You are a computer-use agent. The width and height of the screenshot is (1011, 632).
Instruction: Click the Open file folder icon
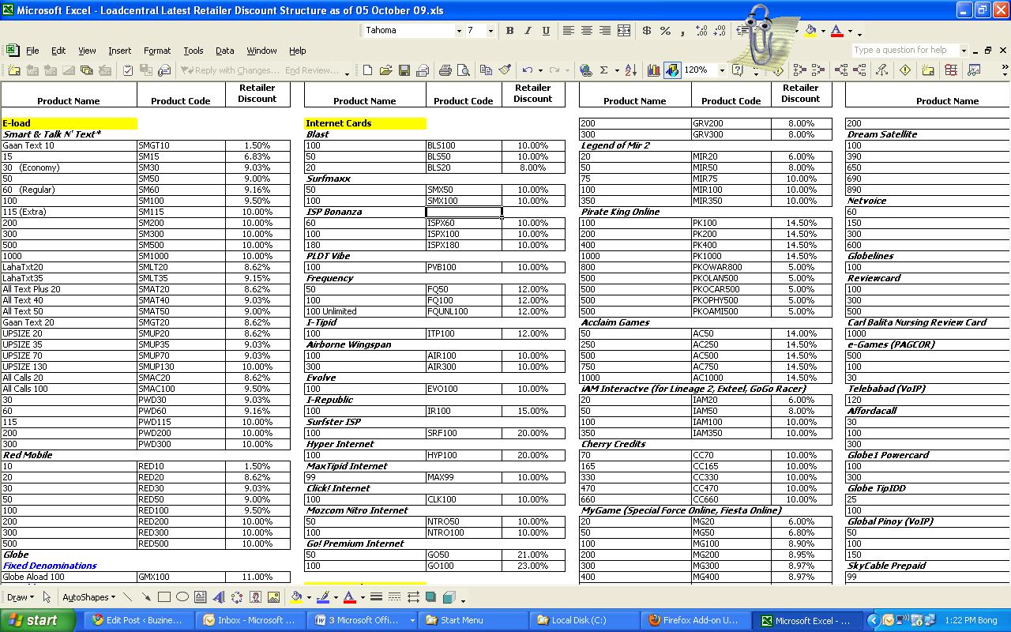point(385,70)
